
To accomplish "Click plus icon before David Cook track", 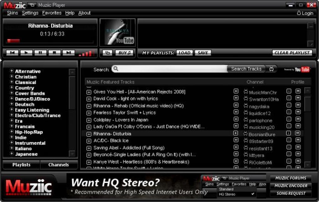I will coord(89,99).
